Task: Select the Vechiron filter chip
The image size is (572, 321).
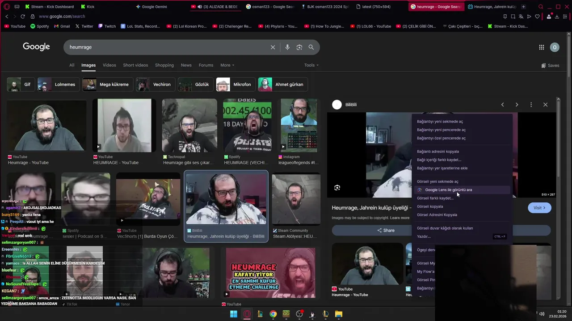Action: click(x=155, y=84)
